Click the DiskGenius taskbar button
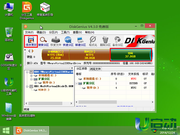The width and height of the screenshot is (180, 135). pos(31,130)
